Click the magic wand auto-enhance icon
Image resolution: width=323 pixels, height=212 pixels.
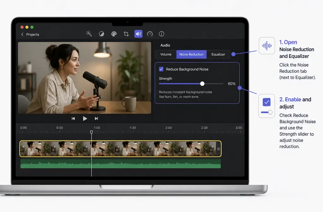click(x=89, y=34)
